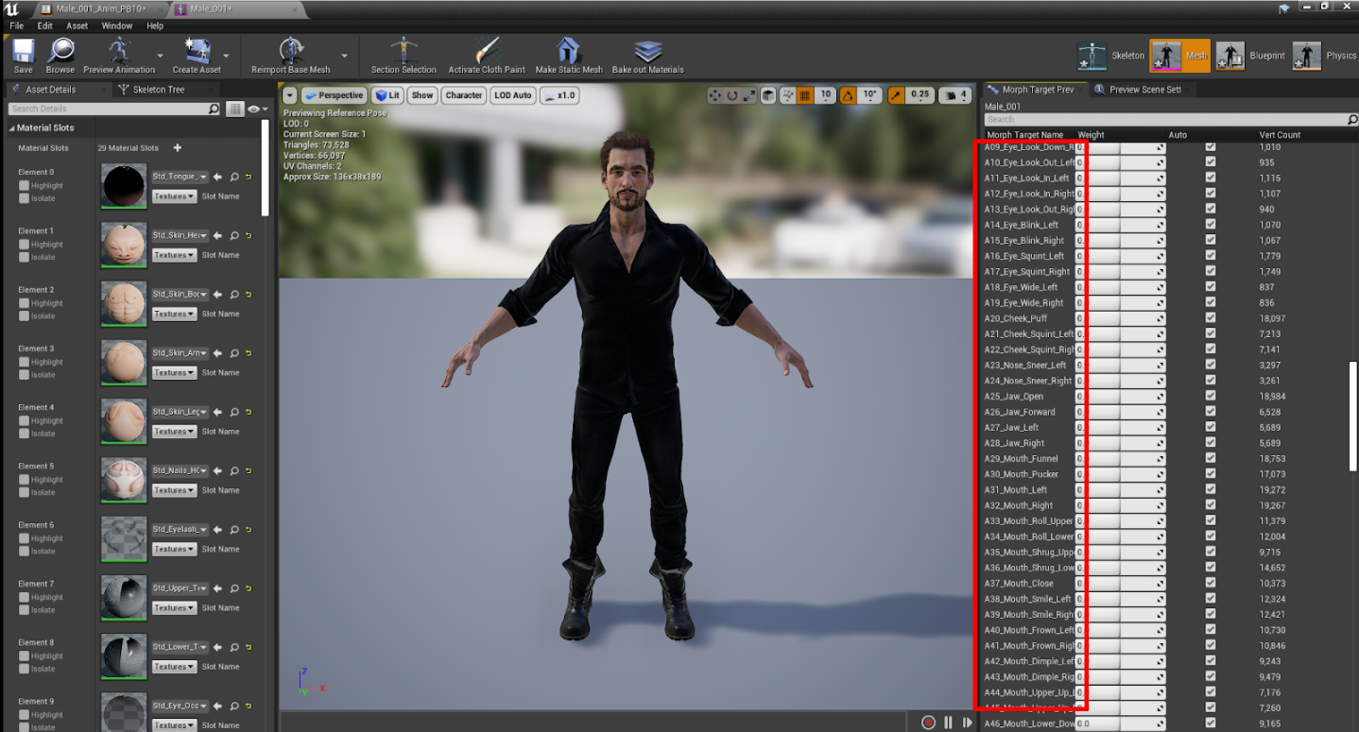The image size is (1359, 732).
Task: Browse to Element 1 material with magnifier
Action: coord(234,235)
